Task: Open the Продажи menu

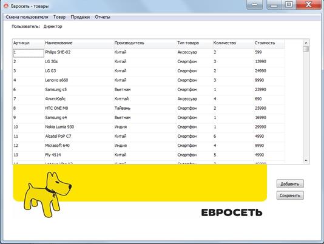Action: 80,17
